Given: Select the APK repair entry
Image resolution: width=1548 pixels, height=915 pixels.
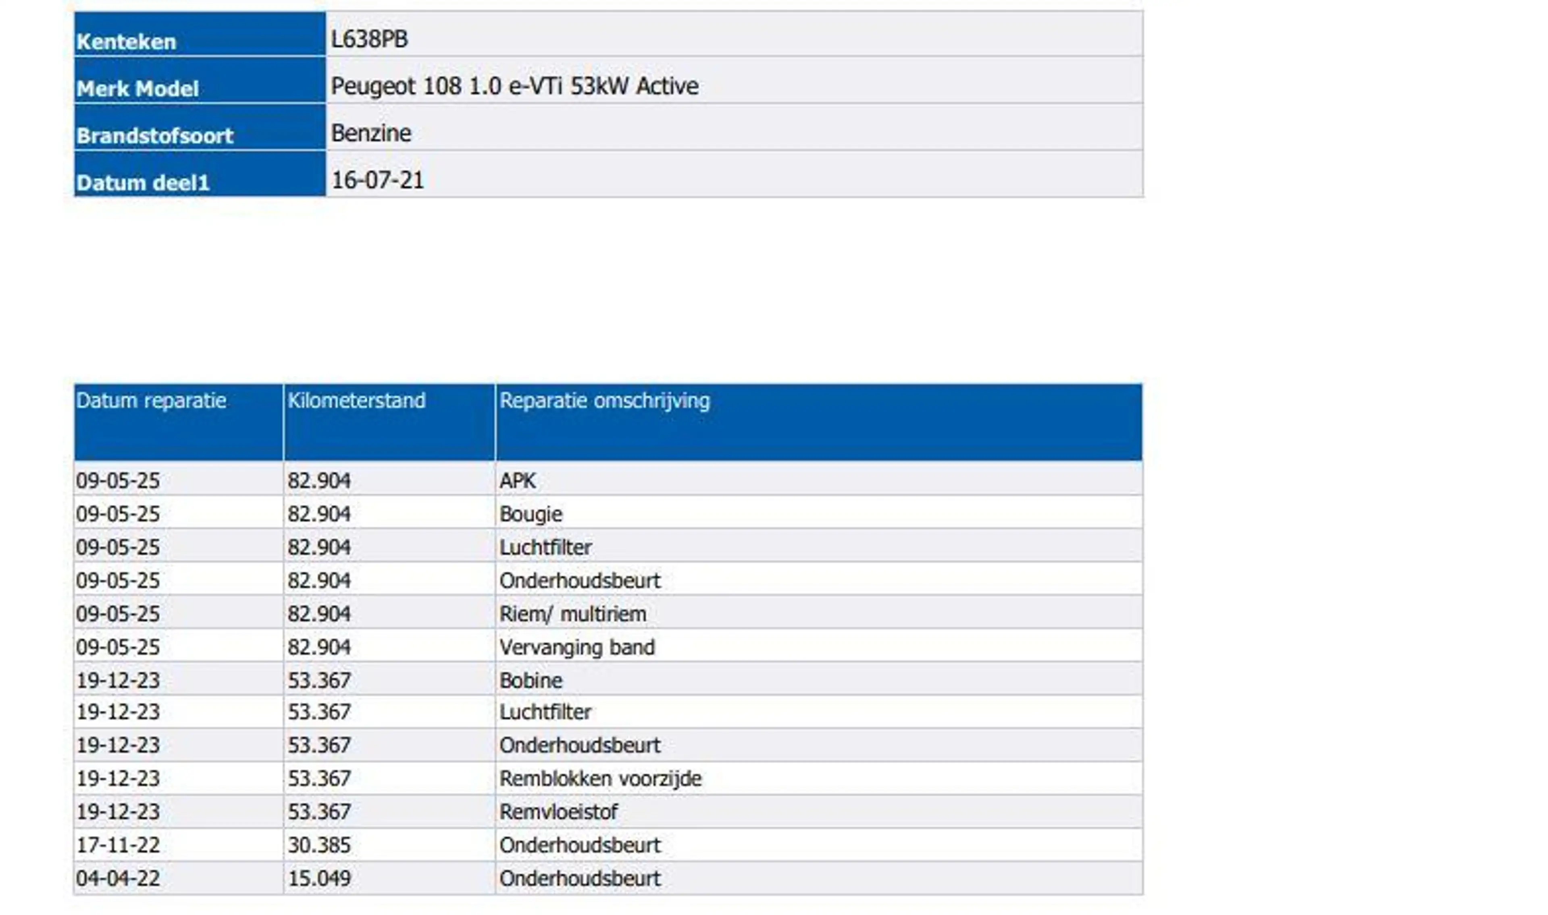Looking at the screenshot, I should point(517,480).
